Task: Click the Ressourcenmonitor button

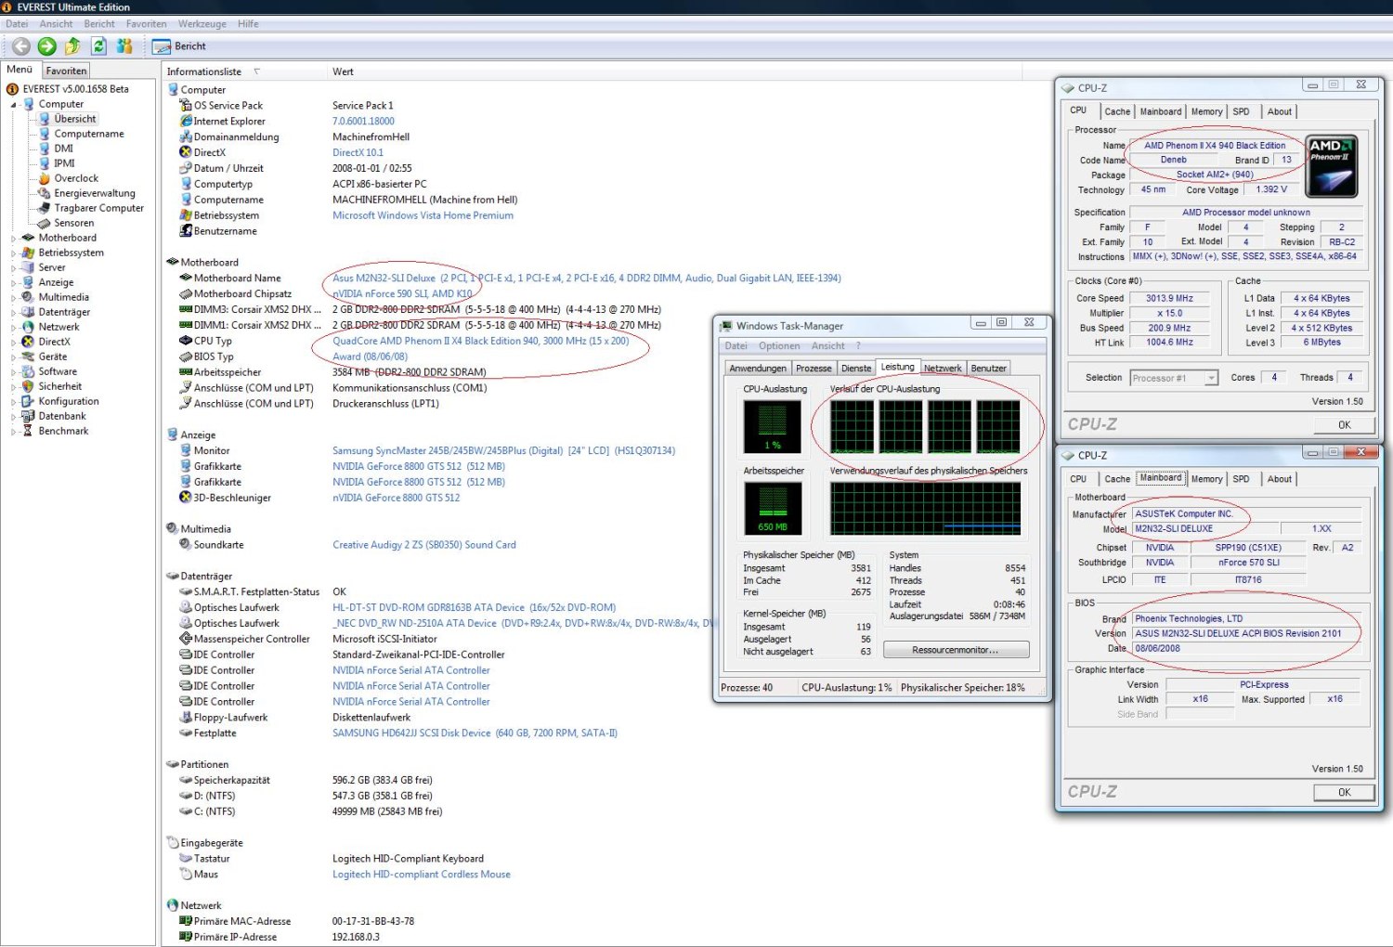Action: coord(956,650)
